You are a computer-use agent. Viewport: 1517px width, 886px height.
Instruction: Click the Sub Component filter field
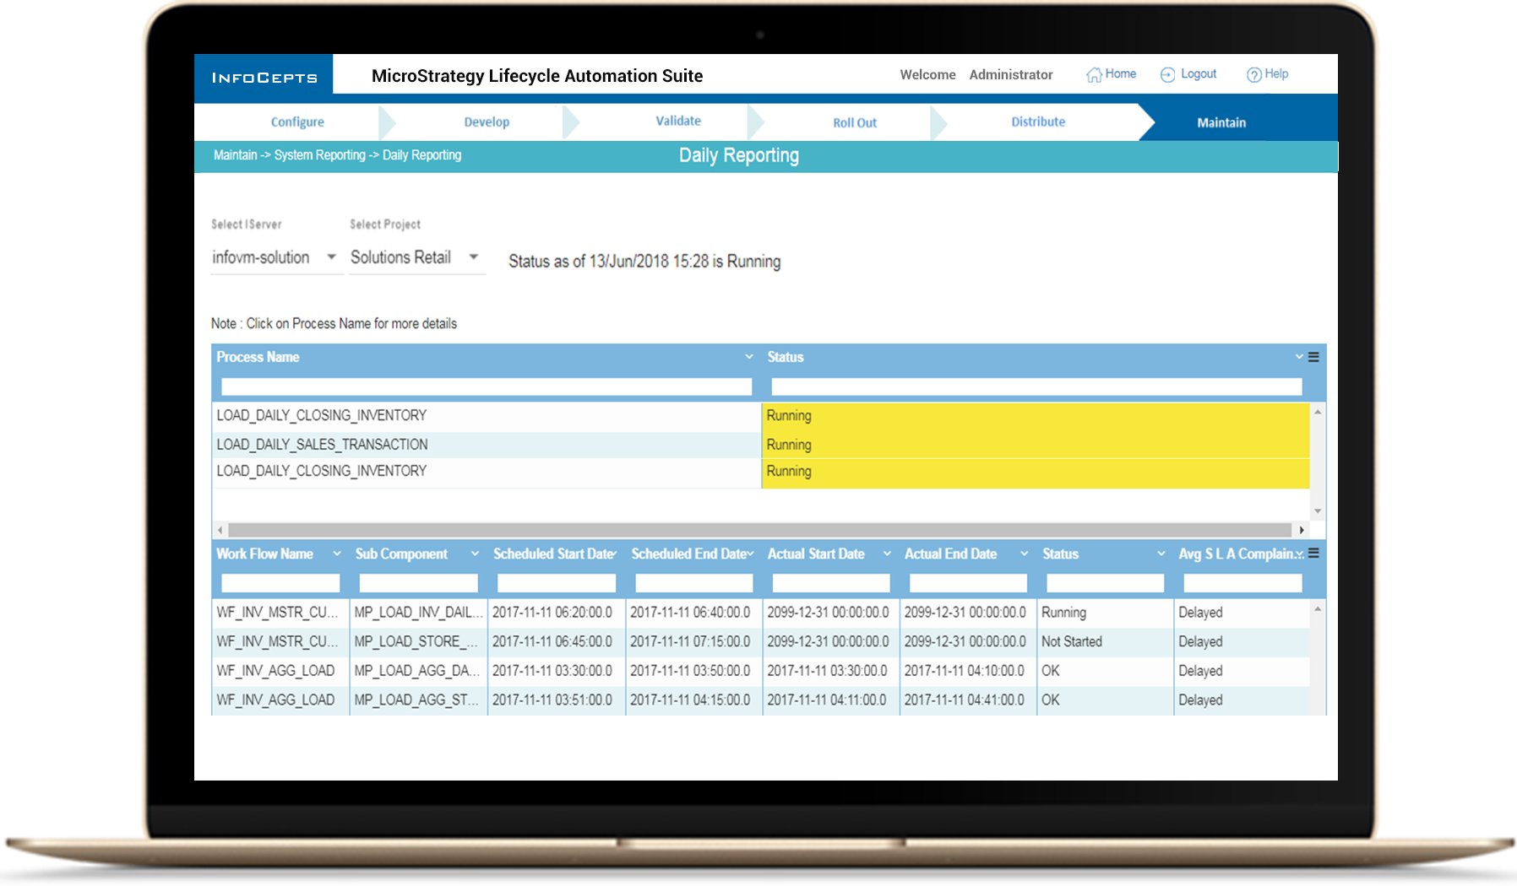pyautogui.click(x=418, y=583)
